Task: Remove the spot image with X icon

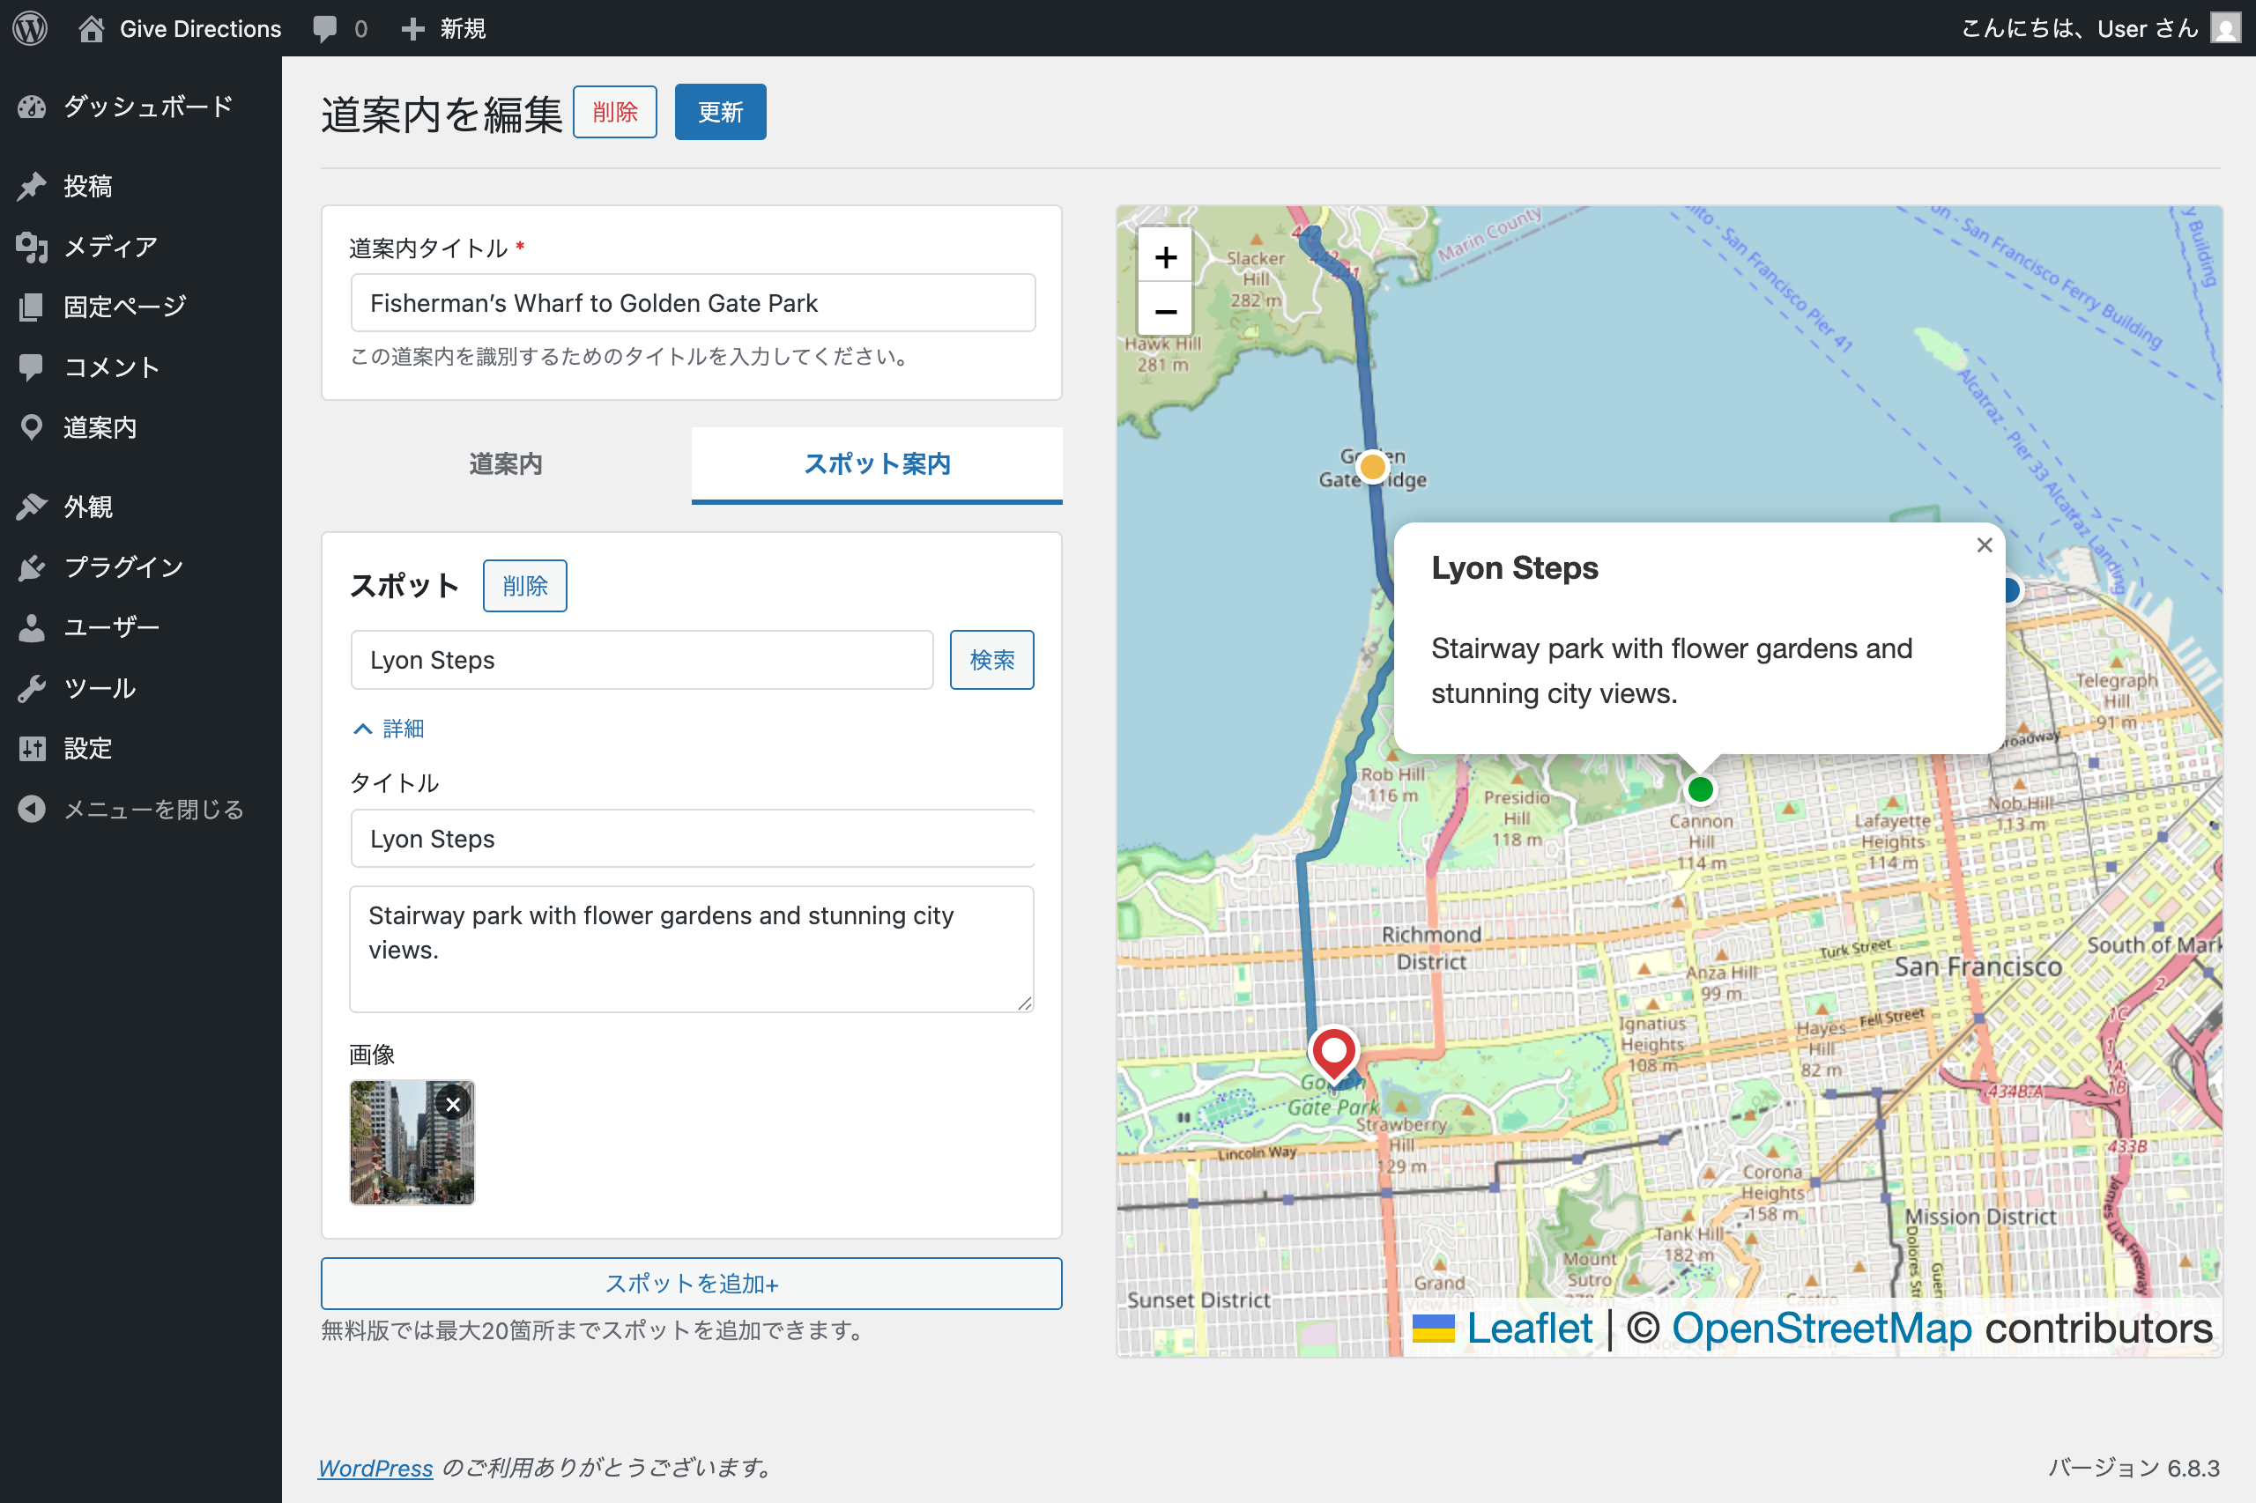Action: click(x=454, y=1103)
